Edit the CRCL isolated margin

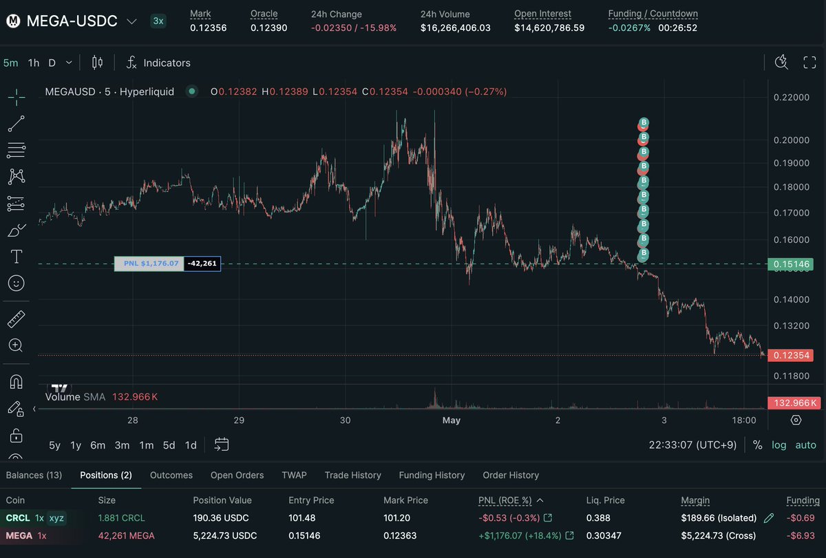769,517
